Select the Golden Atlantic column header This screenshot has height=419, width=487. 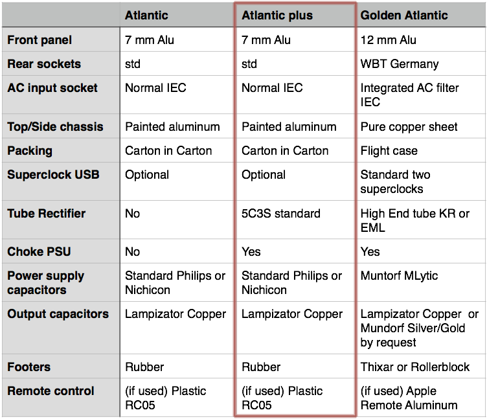point(404,15)
